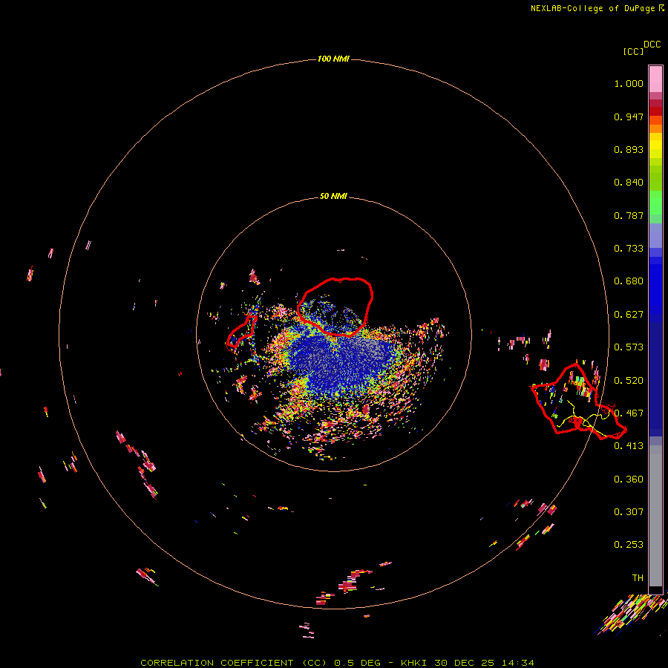
Task: Click the 0.520 scale value
Action: click(x=629, y=381)
